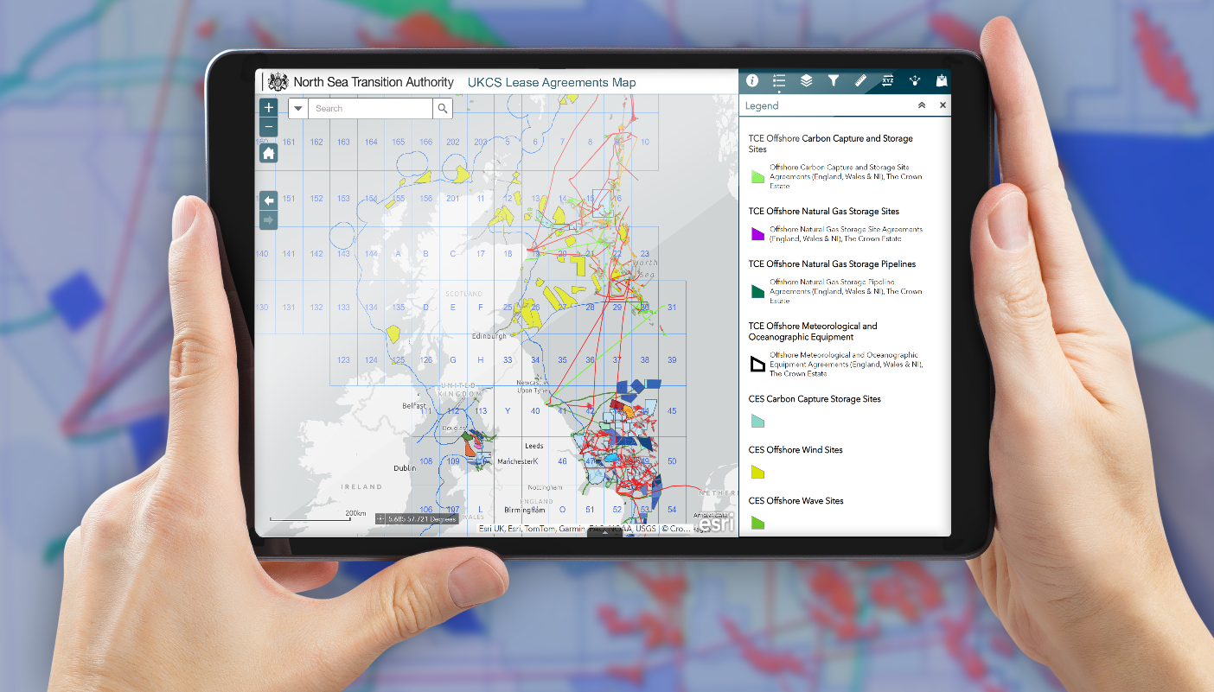Click the coordinate crosshair locate icon
1214x692 pixels.
[380, 518]
